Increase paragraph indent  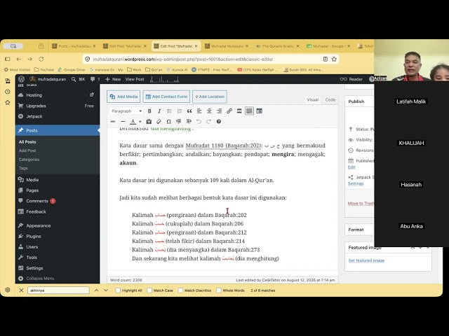189,121
